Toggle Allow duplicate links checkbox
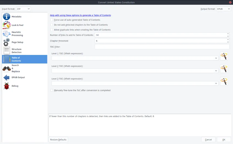 tap(52, 30)
